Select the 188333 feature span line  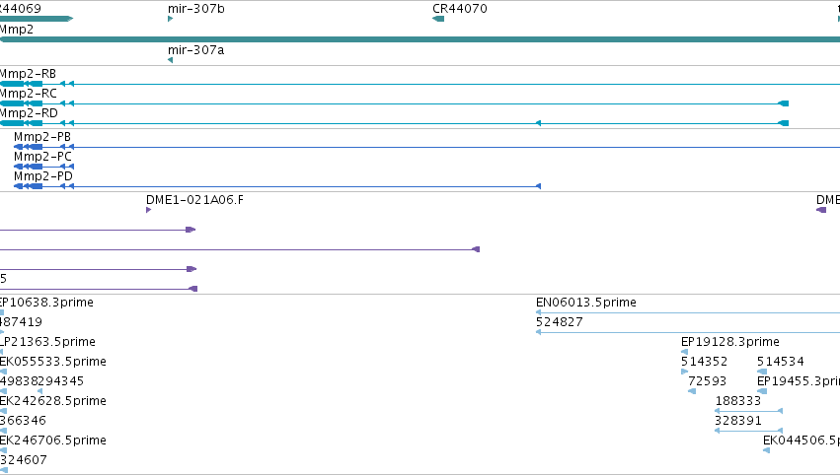749,411
